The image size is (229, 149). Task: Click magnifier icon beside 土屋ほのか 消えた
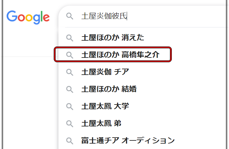pyautogui.click(x=70, y=38)
